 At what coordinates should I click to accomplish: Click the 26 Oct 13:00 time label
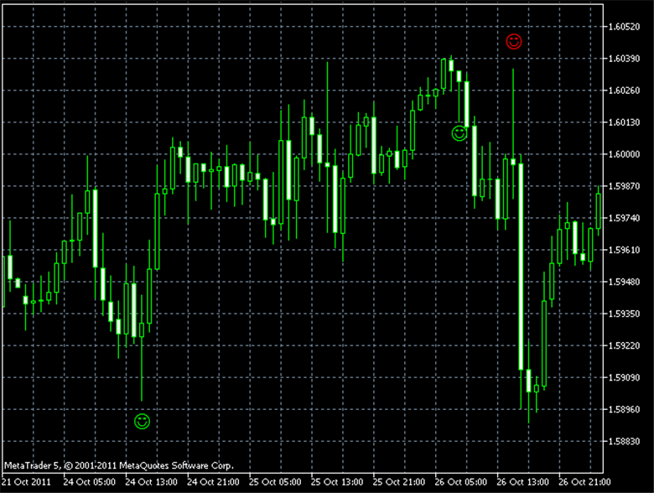click(x=522, y=482)
